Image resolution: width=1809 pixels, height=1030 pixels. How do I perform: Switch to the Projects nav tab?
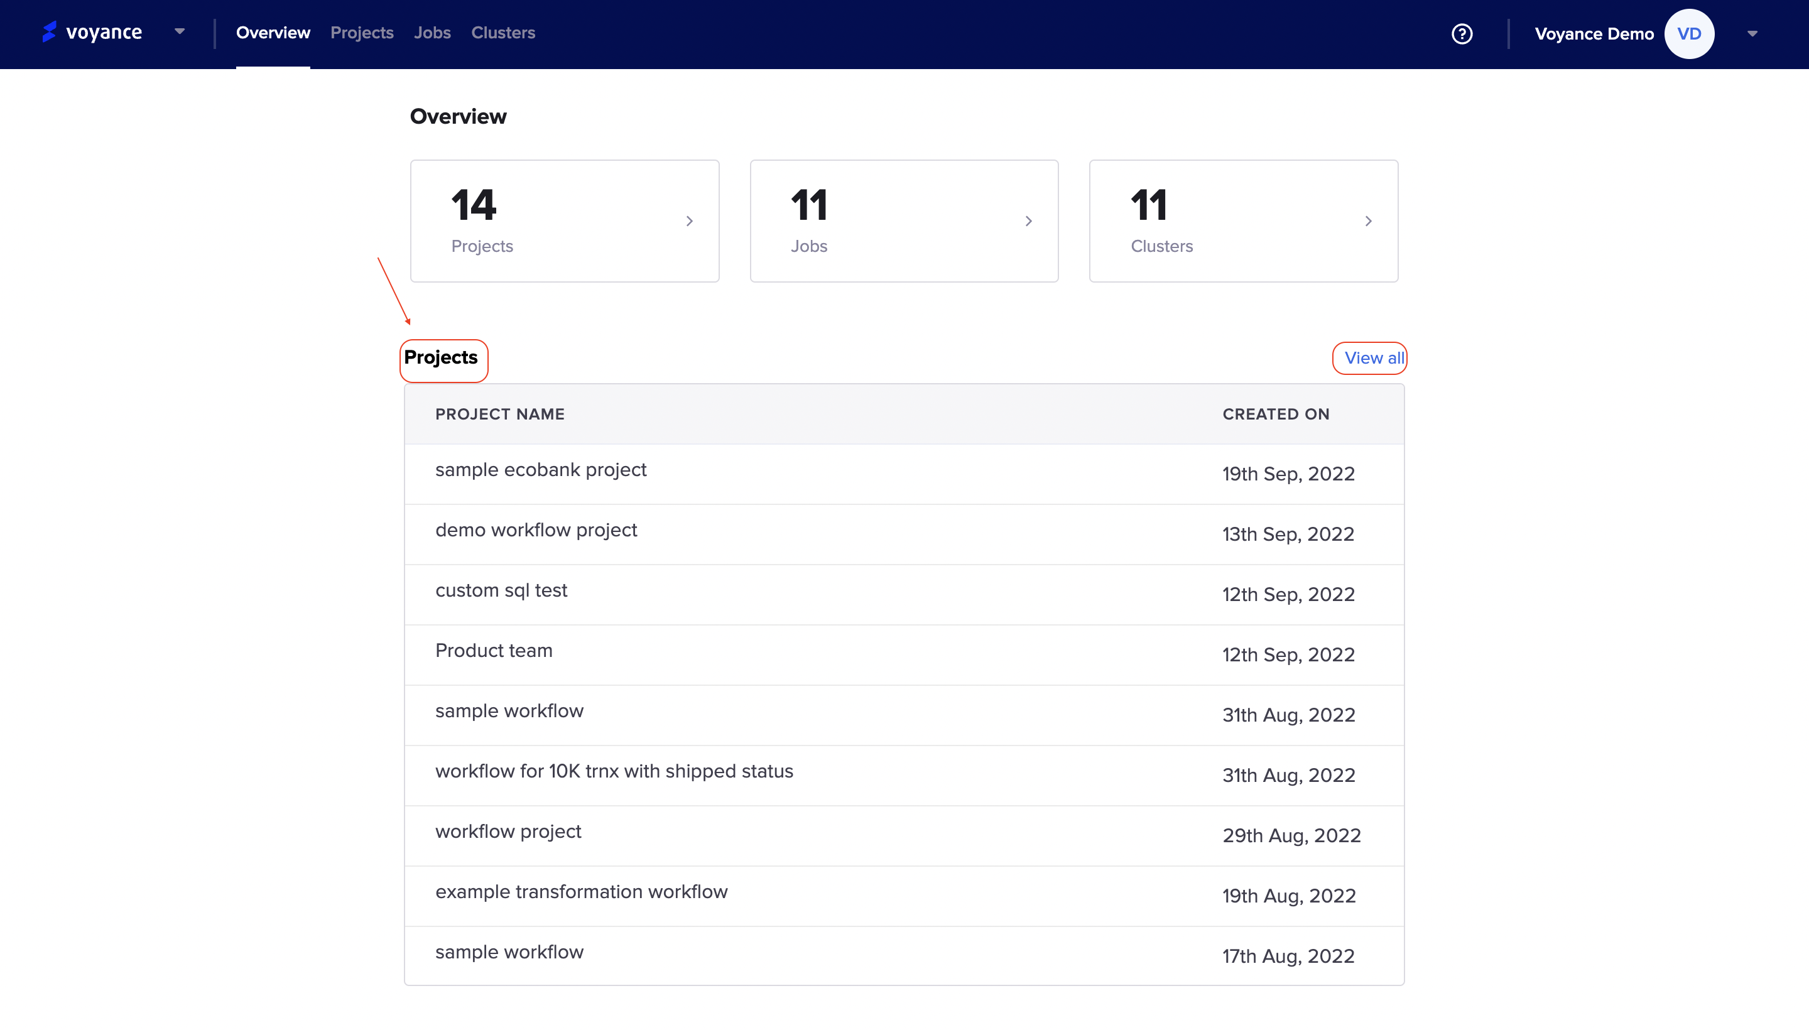point(362,33)
